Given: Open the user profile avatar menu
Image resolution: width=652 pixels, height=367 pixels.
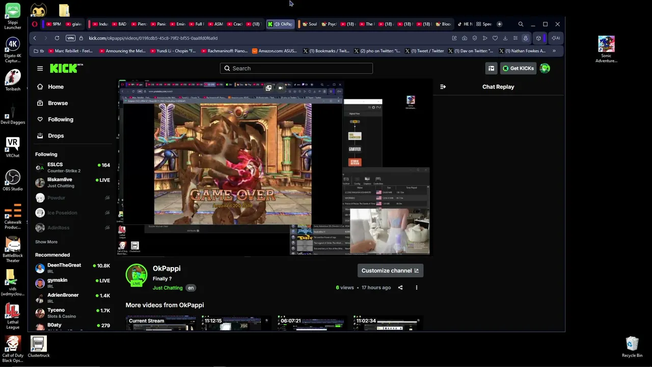Looking at the screenshot, I should pos(545,68).
